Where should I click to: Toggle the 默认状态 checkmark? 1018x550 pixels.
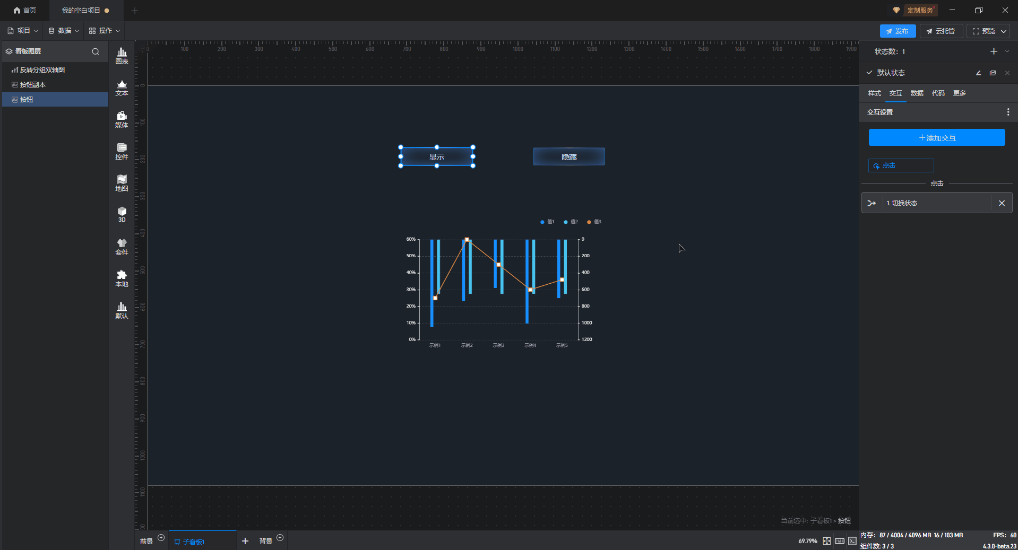869,73
